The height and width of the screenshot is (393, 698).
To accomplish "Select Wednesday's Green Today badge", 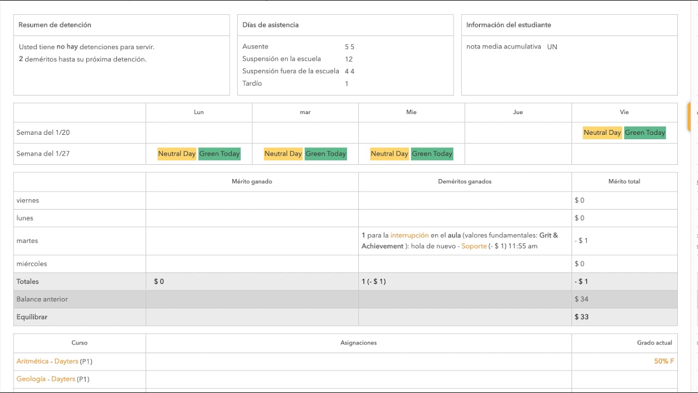I will click(x=432, y=154).
